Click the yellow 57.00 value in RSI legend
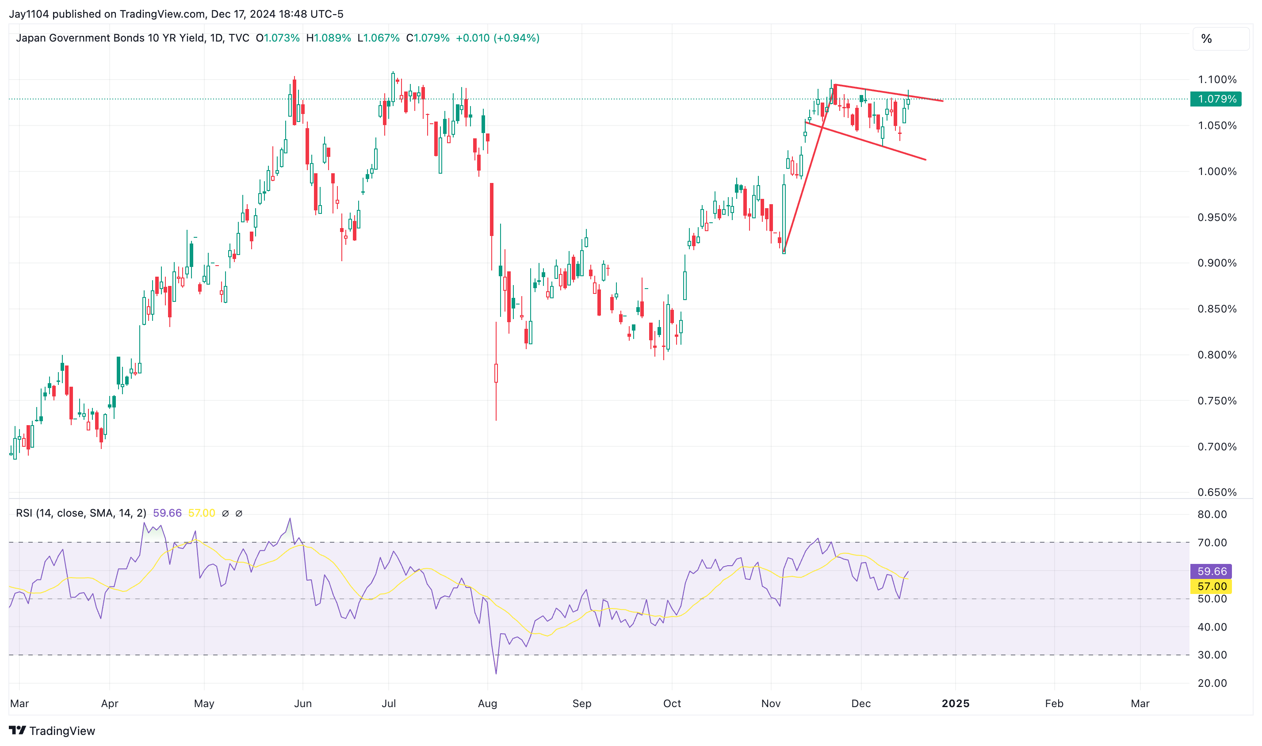 click(x=201, y=513)
